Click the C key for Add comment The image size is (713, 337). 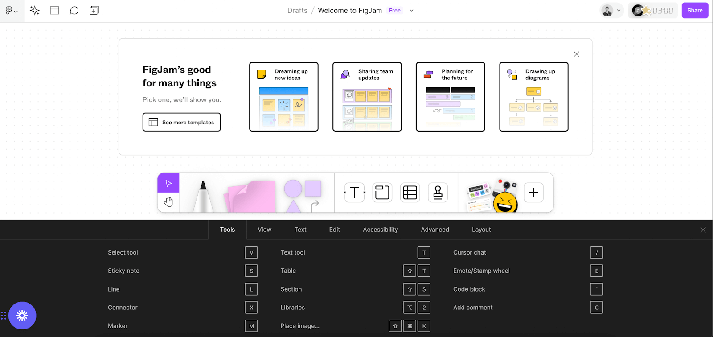point(597,308)
